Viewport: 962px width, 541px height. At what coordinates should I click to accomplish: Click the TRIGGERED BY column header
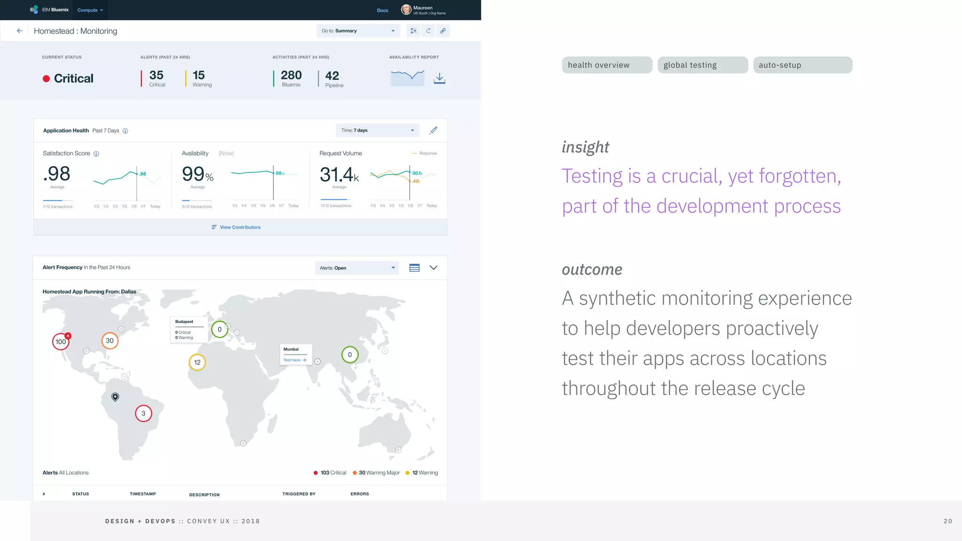299,494
